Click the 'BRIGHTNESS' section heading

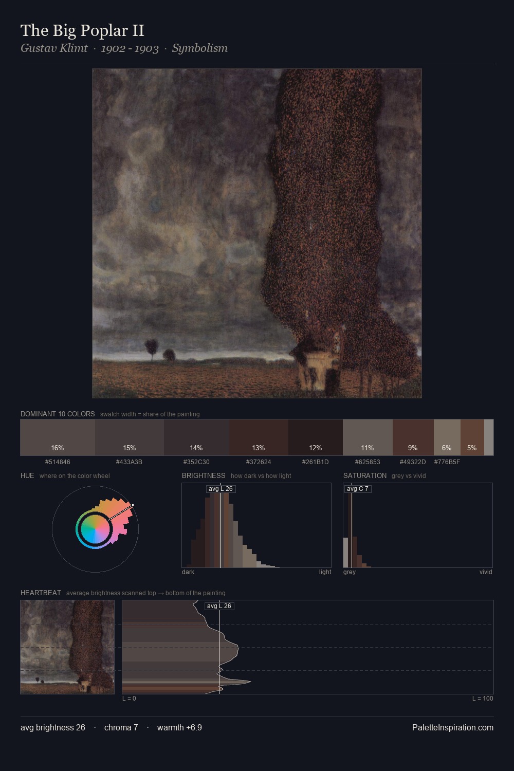(x=204, y=475)
